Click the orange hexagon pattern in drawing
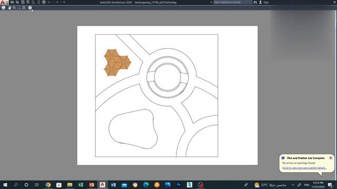This screenshot has height=189, width=337. (x=117, y=62)
